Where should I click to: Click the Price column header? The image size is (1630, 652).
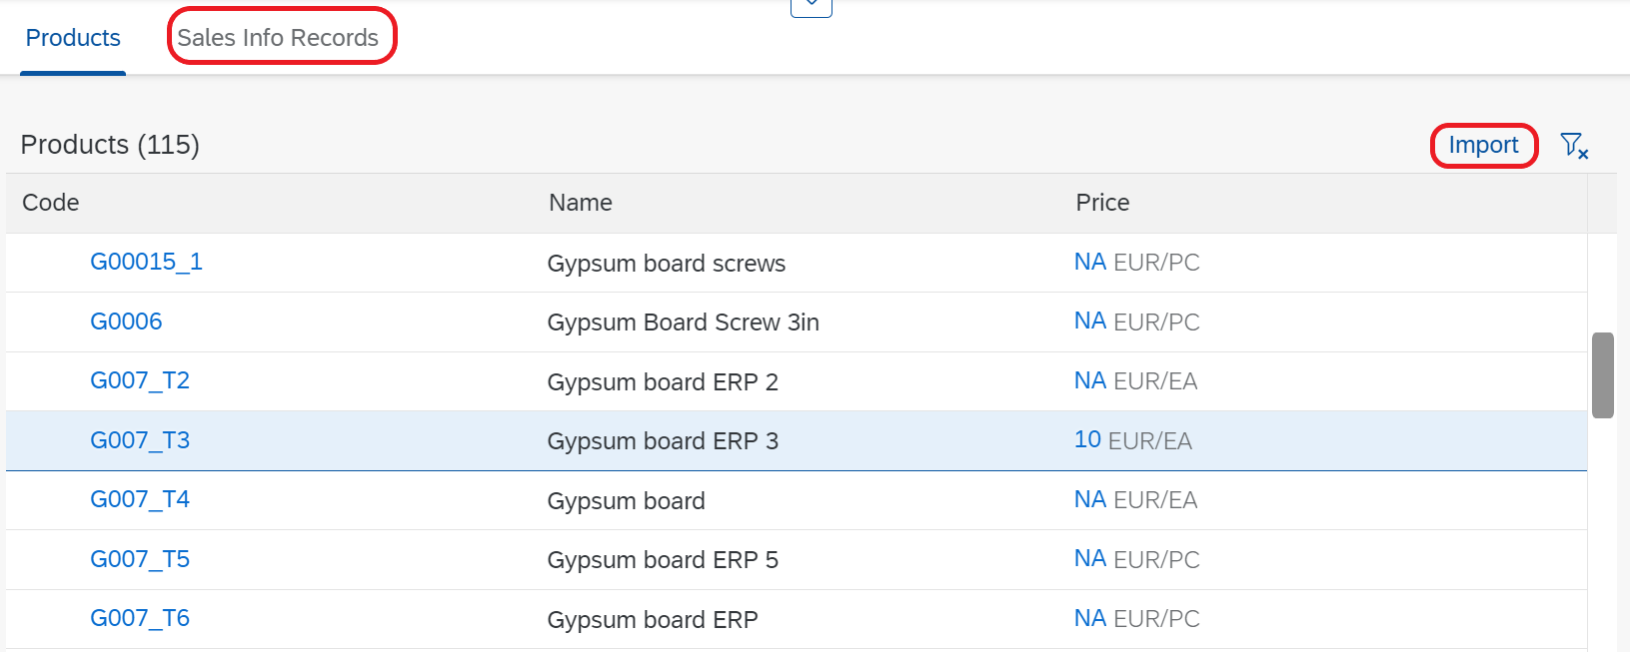(x=1102, y=203)
